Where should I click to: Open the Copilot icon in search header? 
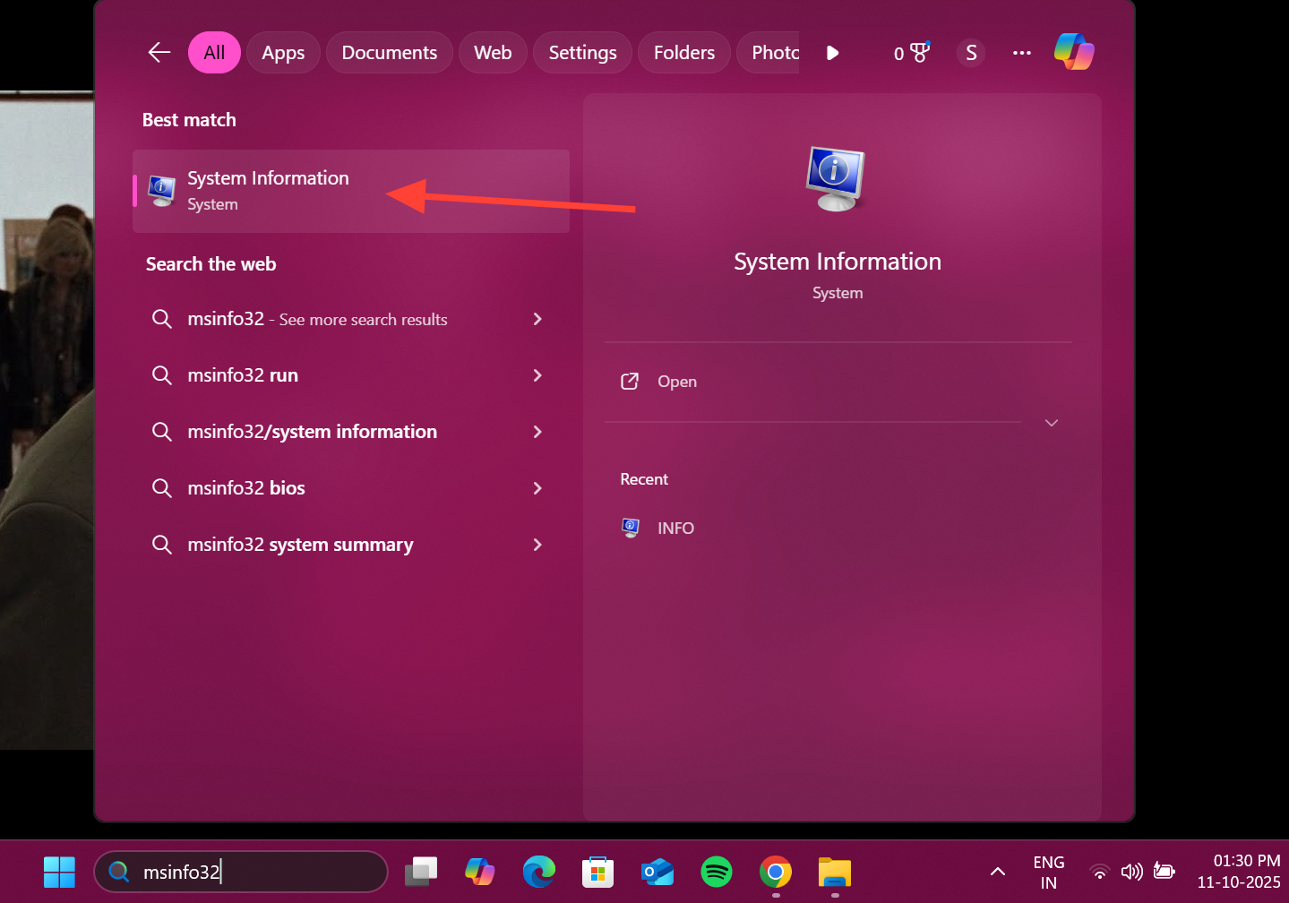tap(1073, 52)
